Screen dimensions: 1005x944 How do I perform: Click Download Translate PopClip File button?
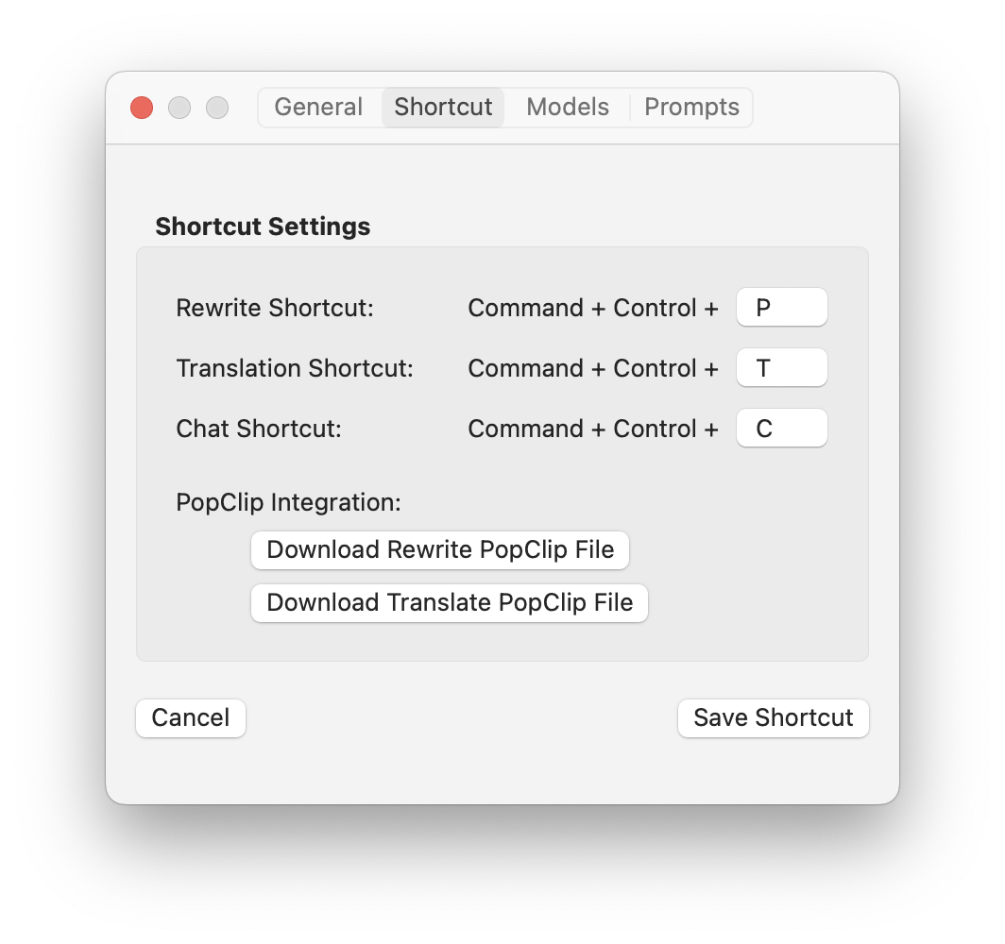click(x=450, y=603)
